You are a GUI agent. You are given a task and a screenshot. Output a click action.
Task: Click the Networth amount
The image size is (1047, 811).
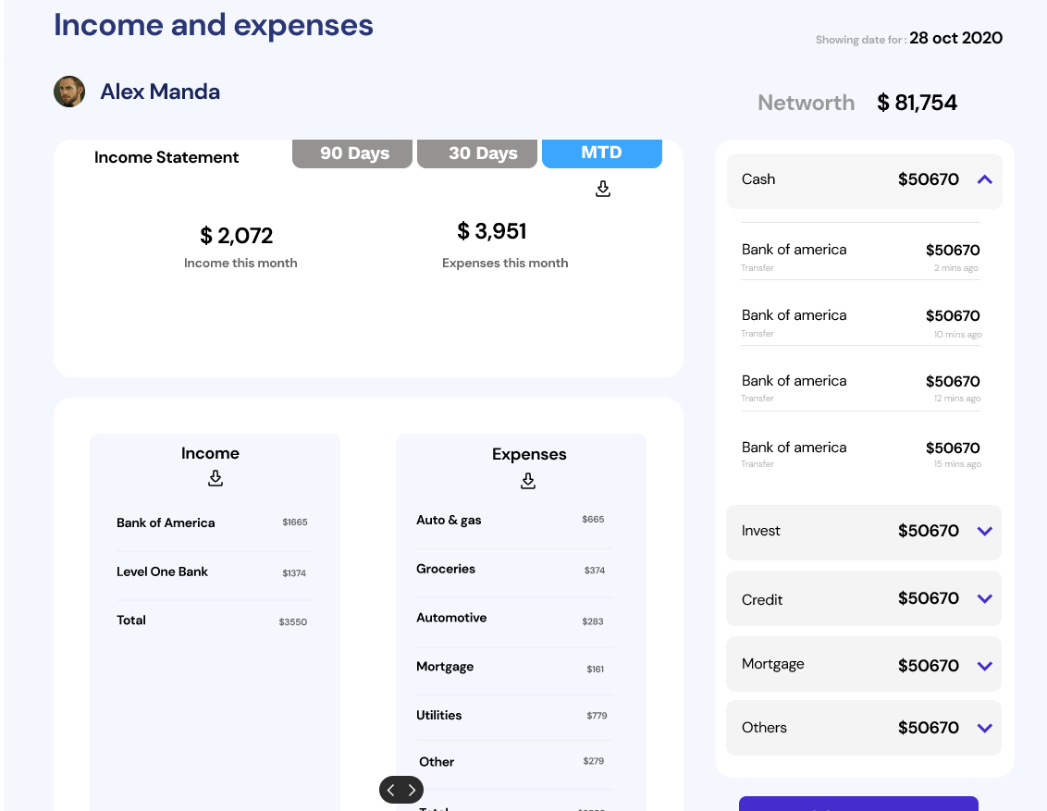click(917, 103)
